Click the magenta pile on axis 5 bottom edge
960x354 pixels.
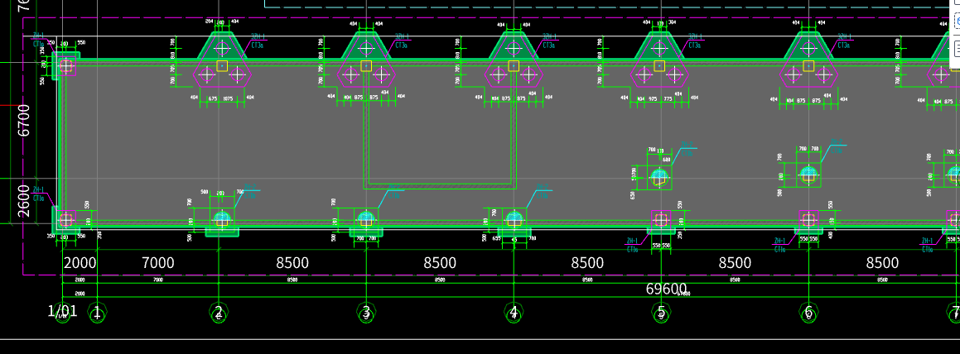click(x=661, y=219)
